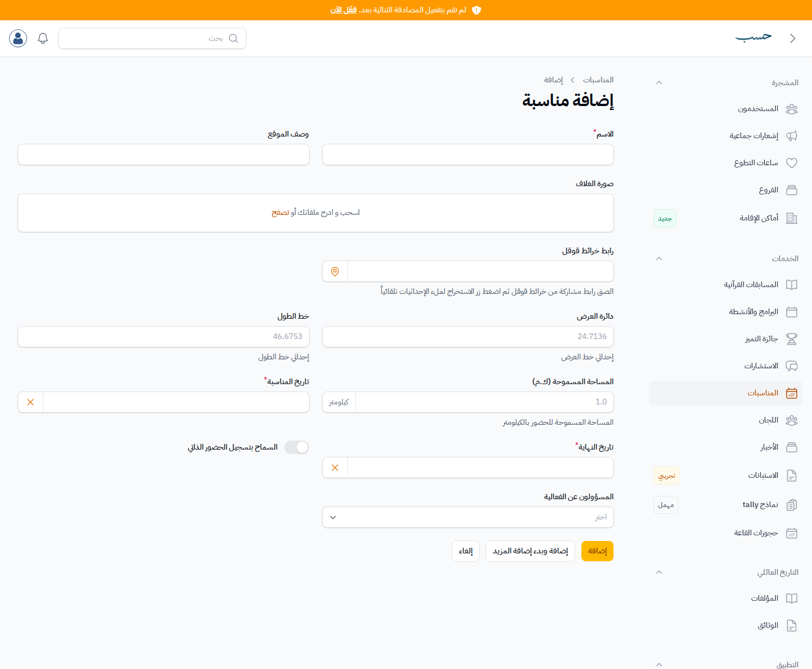Screen dimensions: 812x669
Task: Go to المناسبات breadcrumb link
Action: click(x=598, y=80)
